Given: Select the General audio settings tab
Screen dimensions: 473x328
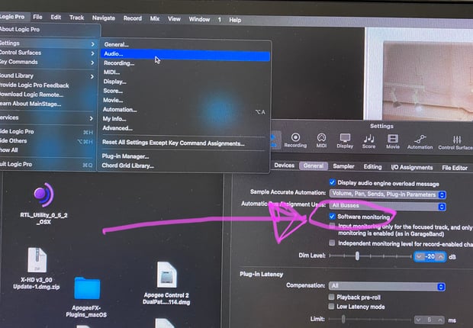Looking at the screenshot, I should tap(313, 166).
